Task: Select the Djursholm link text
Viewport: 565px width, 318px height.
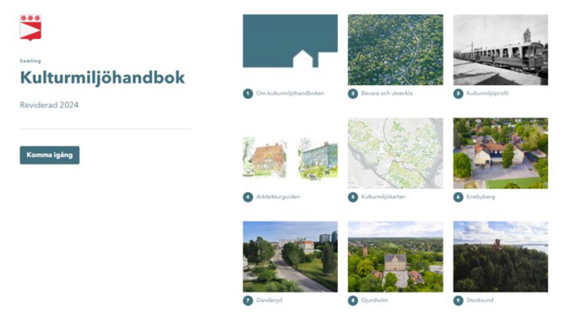Action: [x=375, y=300]
